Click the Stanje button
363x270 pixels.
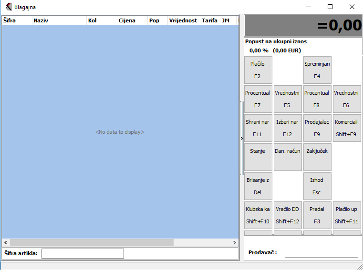point(258,157)
